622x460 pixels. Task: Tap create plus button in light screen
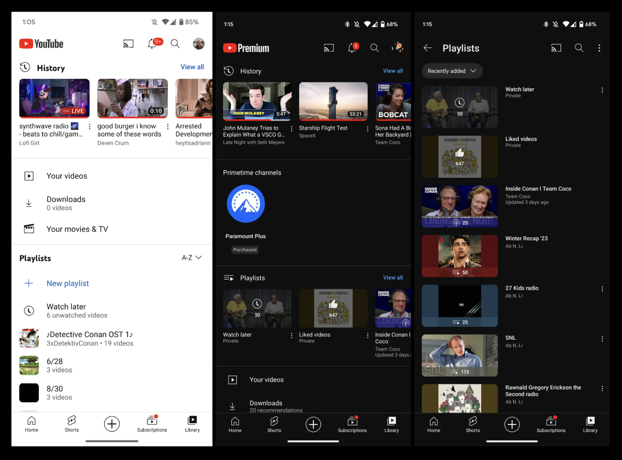[112, 424]
